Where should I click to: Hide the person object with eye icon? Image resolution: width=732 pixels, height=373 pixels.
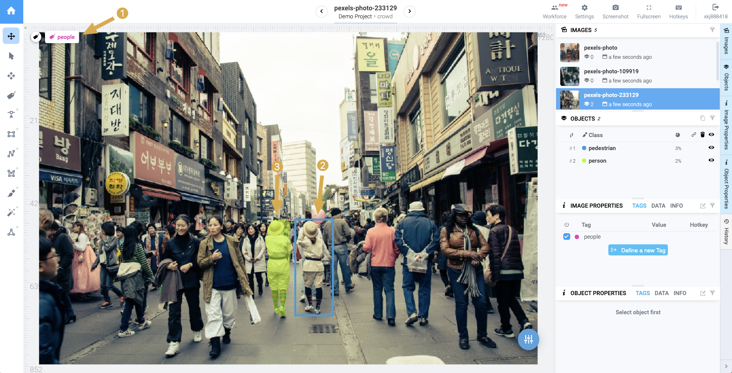711,160
